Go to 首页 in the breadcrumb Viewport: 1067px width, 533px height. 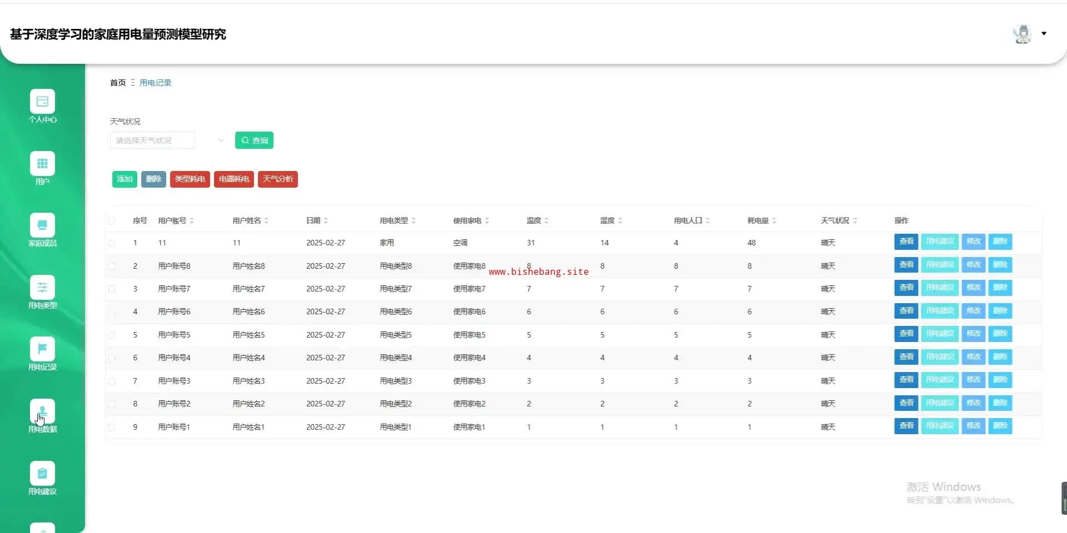pos(118,83)
